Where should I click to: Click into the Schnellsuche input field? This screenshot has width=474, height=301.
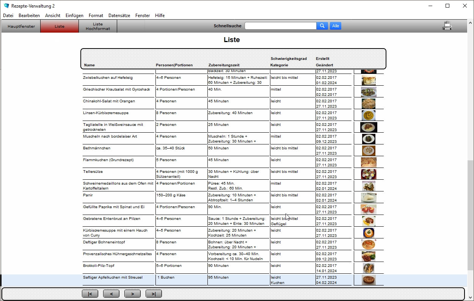tap(281, 26)
